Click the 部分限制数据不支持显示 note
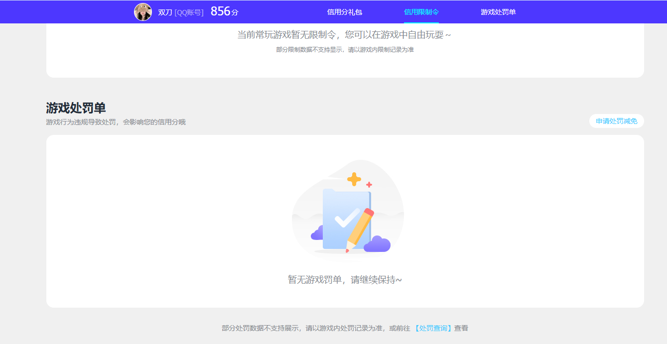667x344 pixels. [x=345, y=50]
